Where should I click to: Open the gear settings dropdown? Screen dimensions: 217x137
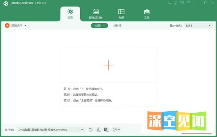click(116, 130)
